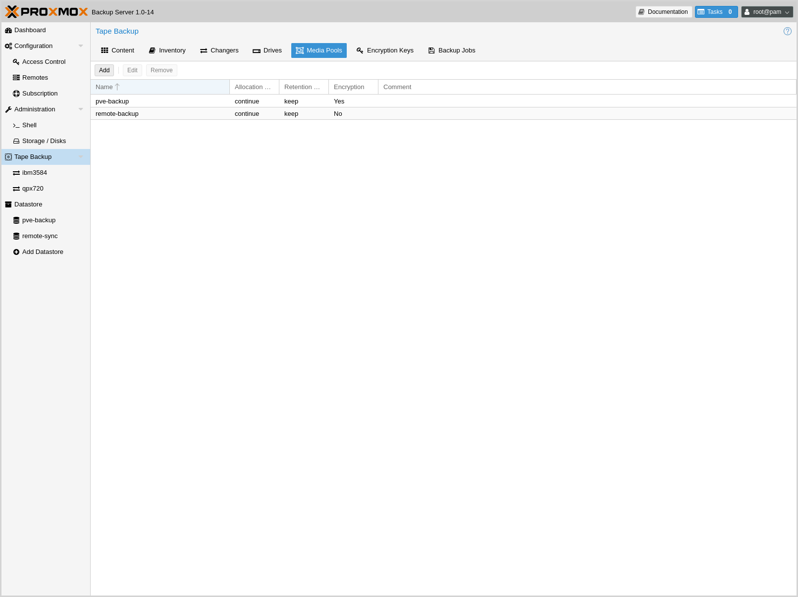The height and width of the screenshot is (597, 798).
Task: Open the root@pam user dropdown
Action: point(767,12)
